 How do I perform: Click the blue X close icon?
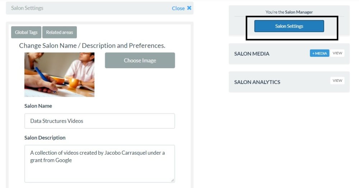[x=189, y=8]
